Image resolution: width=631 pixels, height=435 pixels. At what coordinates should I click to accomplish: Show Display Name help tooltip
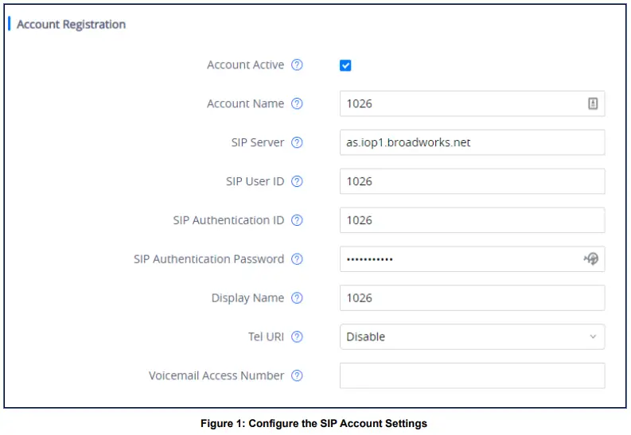(x=297, y=298)
